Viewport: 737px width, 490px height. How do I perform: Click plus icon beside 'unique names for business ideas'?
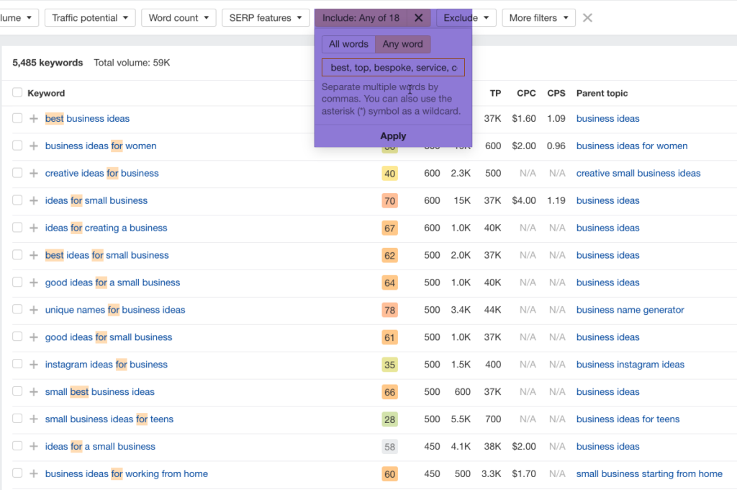tap(33, 311)
